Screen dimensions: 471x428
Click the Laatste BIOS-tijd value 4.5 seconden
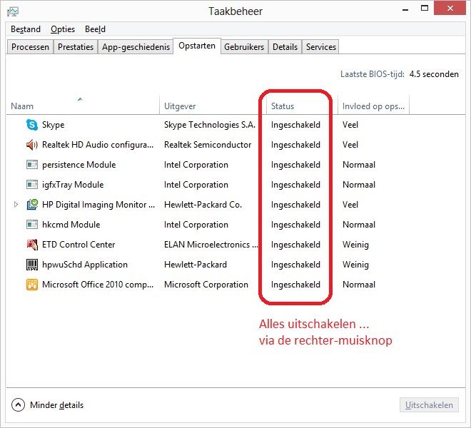point(434,74)
